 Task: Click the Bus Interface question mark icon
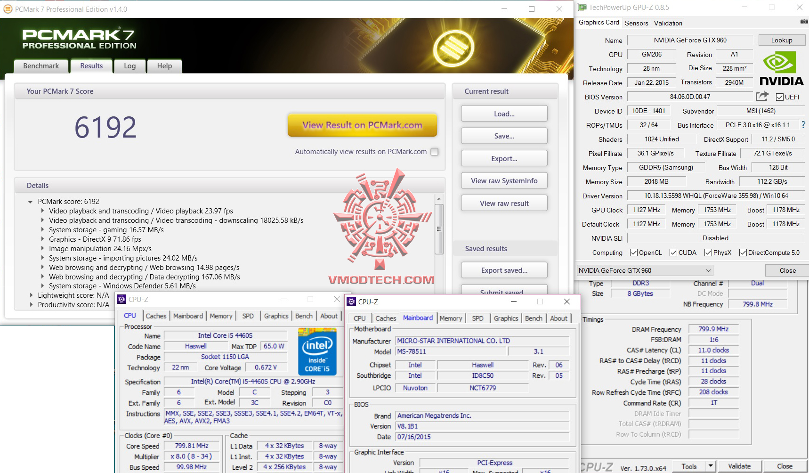(803, 125)
